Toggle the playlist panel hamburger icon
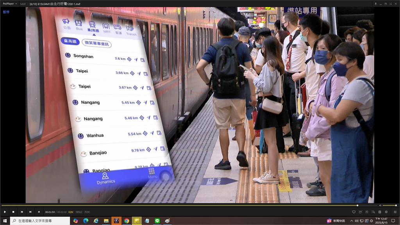Image resolution: width=400 pixels, height=225 pixels. point(395,212)
